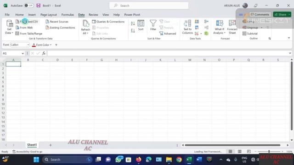Screen dimensions: 294x165
Task: Open the Page Layout tab
Action: 49,15
